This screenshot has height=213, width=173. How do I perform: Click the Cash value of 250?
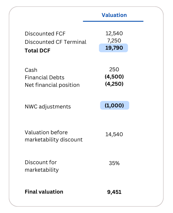point(114,69)
